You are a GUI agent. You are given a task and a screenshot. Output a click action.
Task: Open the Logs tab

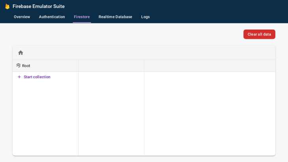(x=145, y=17)
